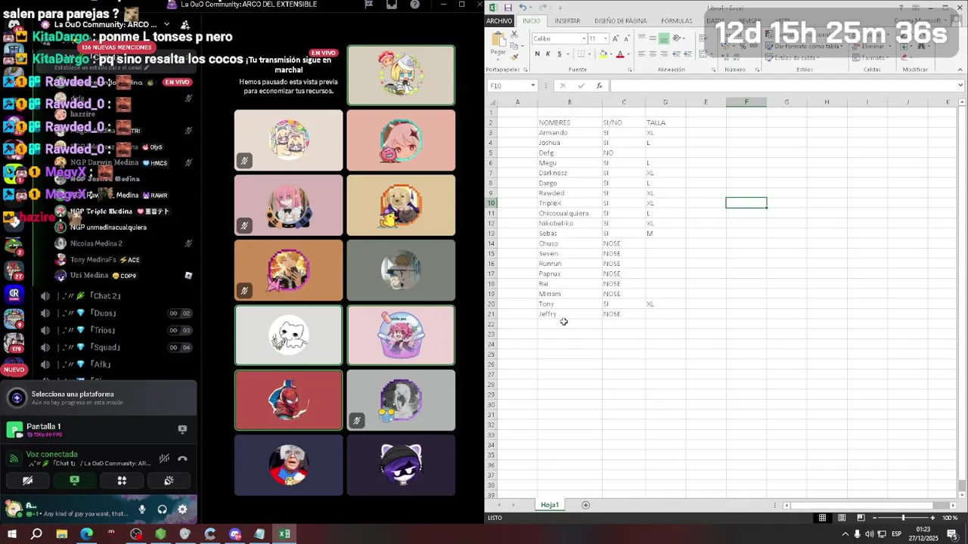Toggle bold N formatting
This screenshot has width=968, height=544.
[x=537, y=54]
